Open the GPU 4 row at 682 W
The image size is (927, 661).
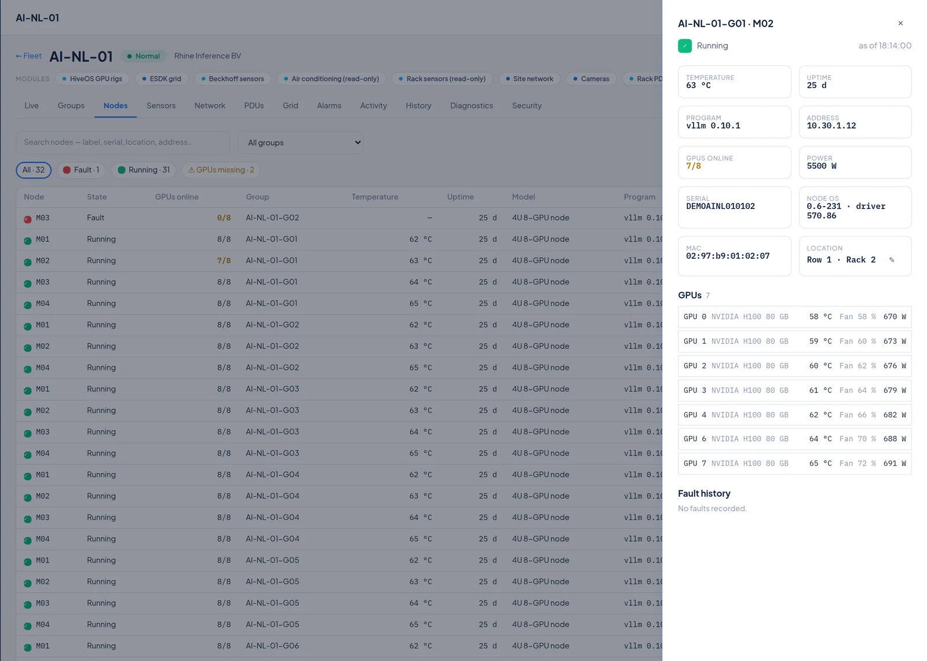[x=795, y=415]
